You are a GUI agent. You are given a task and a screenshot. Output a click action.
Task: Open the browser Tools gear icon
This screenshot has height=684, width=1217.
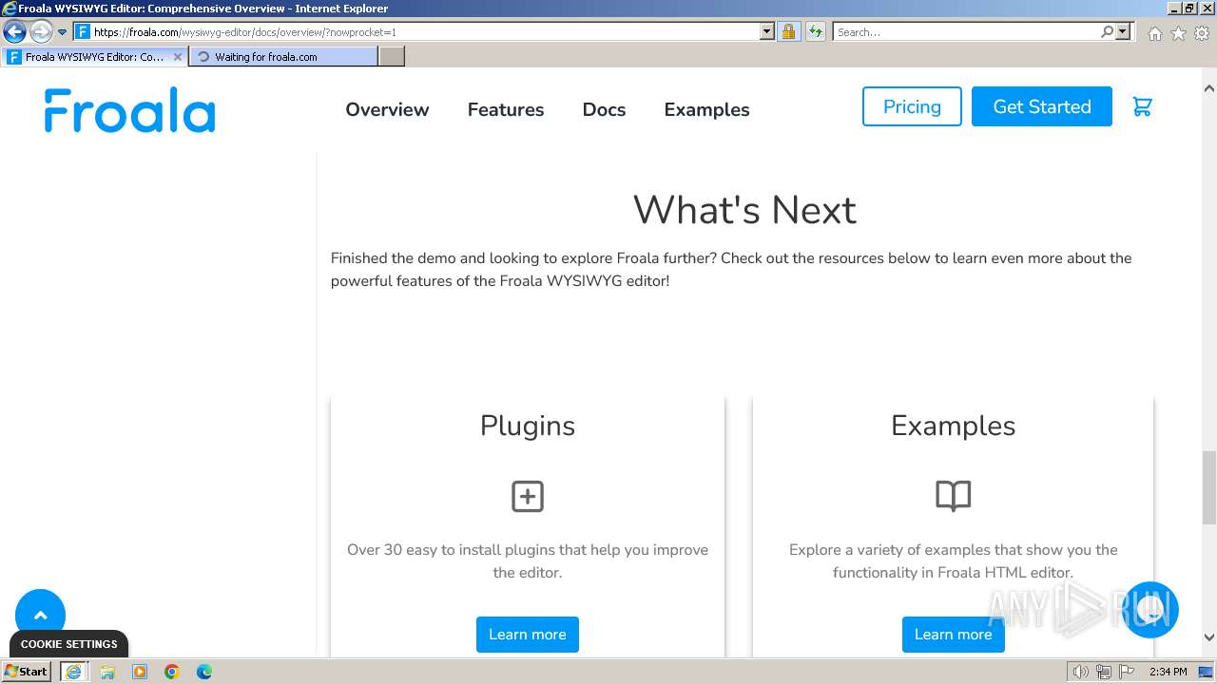1202,33
